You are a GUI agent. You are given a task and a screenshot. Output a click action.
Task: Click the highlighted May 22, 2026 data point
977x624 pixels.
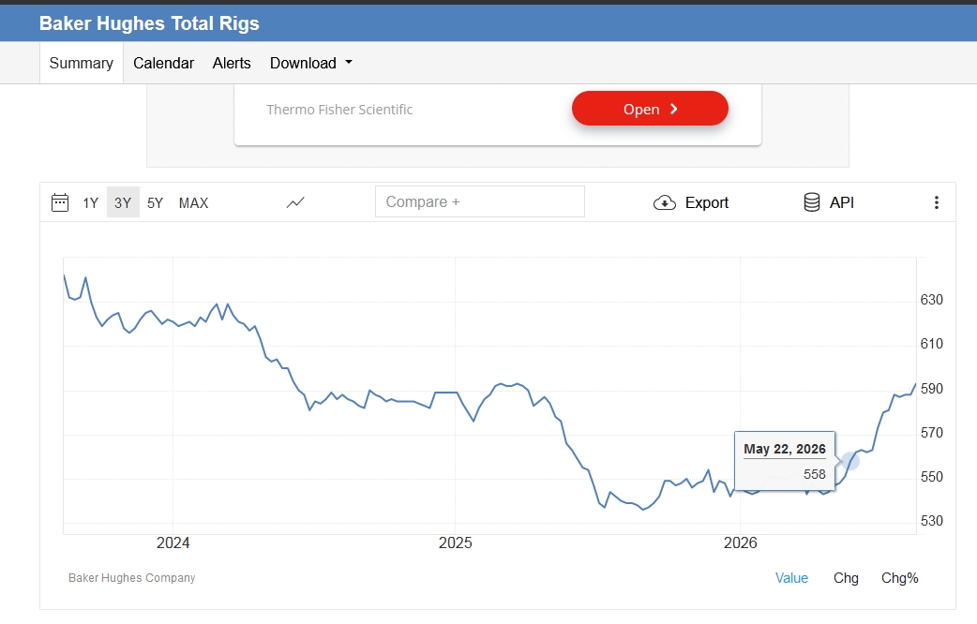pyautogui.click(x=850, y=462)
